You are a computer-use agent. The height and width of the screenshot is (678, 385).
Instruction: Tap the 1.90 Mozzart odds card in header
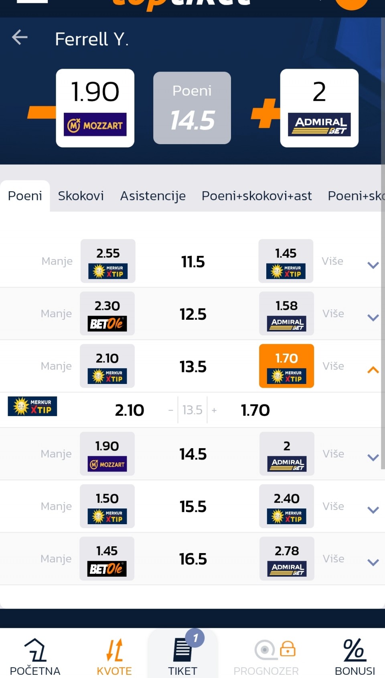[x=95, y=108]
